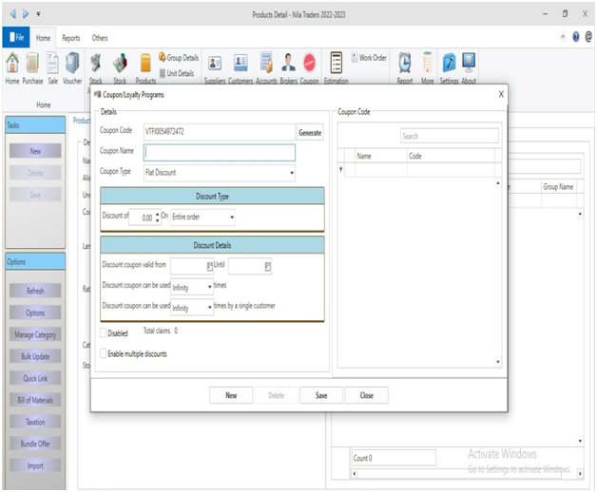Click the @ icon at top right
597x492 pixels.
click(x=588, y=37)
